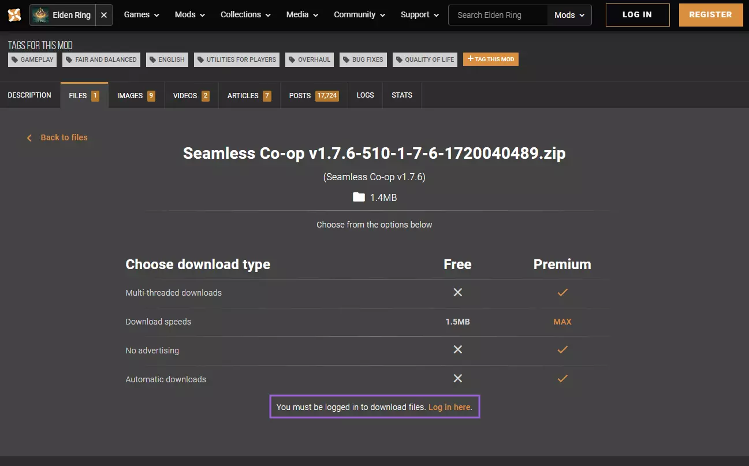Click the Elden Ring game thumbnail icon
The width and height of the screenshot is (749, 466).
pos(40,15)
